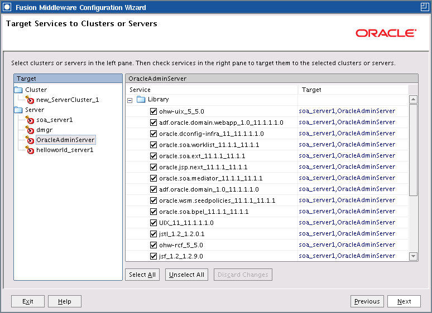The height and width of the screenshot is (313, 432).
Task: Click the soa_server1 target icon
Action: coord(30,120)
